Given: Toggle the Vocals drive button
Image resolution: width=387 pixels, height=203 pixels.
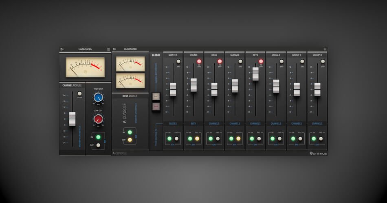Looking at the screenshot, I should [x=281, y=61].
